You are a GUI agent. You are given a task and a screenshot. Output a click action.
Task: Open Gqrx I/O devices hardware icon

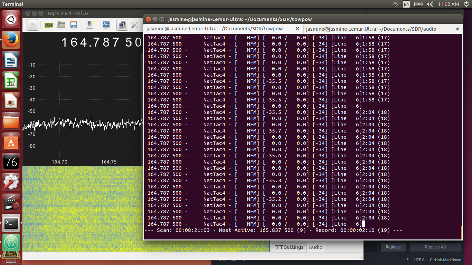(x=49, y=25)
